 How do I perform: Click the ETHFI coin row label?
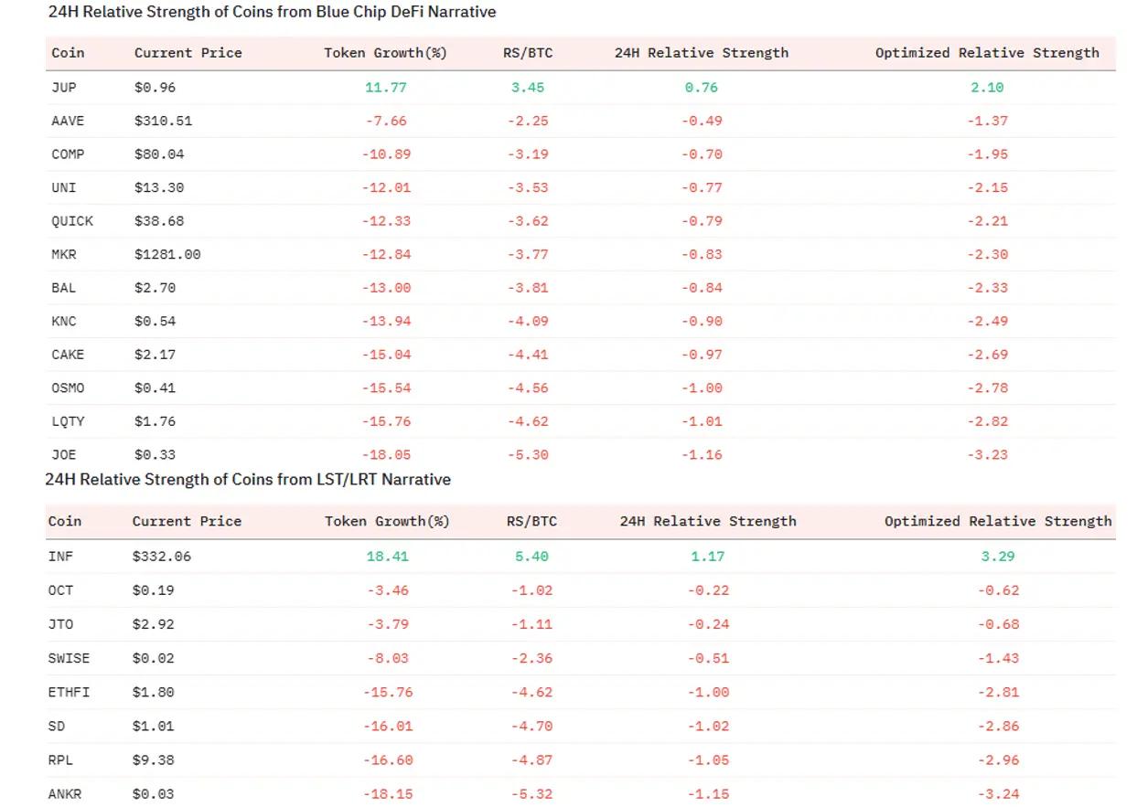69,693
